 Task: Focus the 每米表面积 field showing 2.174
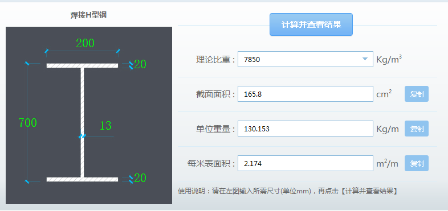tap(305, 163)
